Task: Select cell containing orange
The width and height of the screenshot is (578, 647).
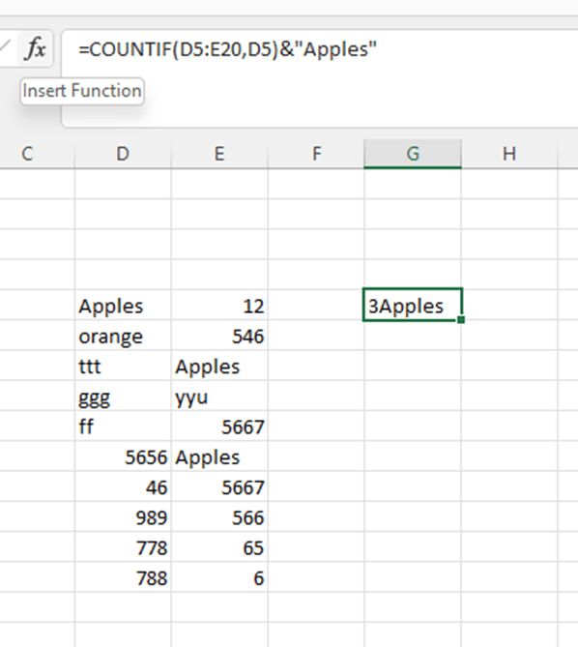Action: point(123,335)
